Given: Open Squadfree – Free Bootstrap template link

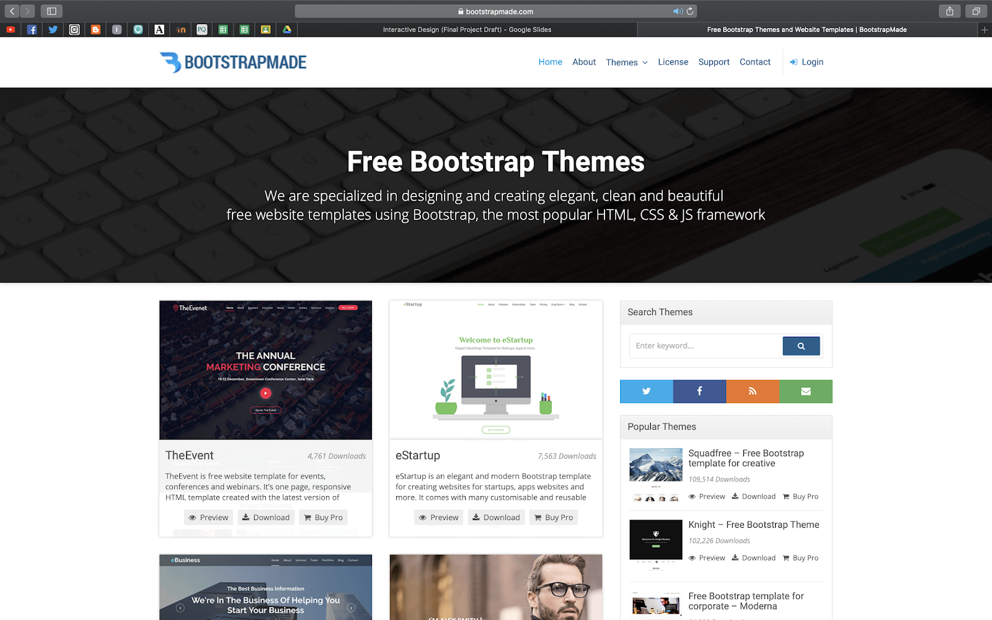Looking at the screenshot, I should point(746,458).
